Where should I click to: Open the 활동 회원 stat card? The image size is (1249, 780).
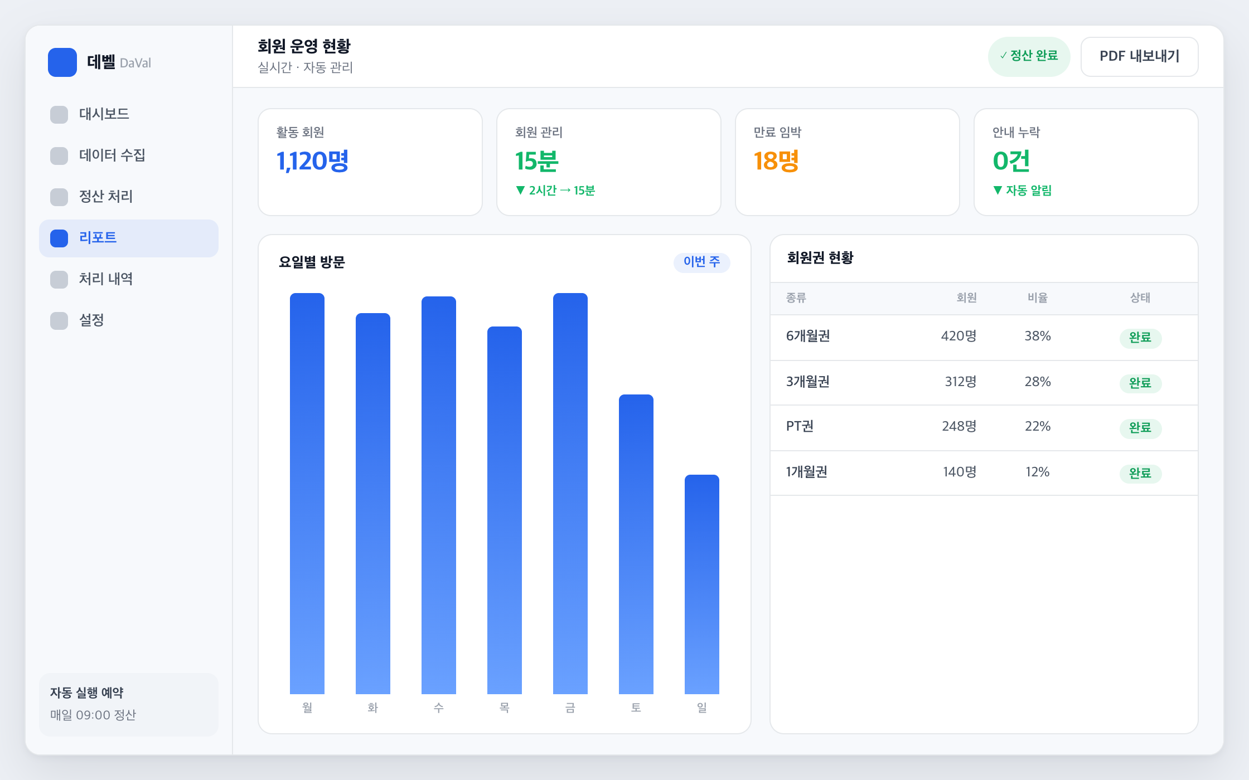tap(370, 162)
